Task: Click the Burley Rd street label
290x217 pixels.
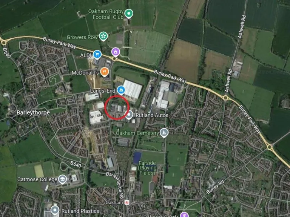Action: [x=215, y=187]
